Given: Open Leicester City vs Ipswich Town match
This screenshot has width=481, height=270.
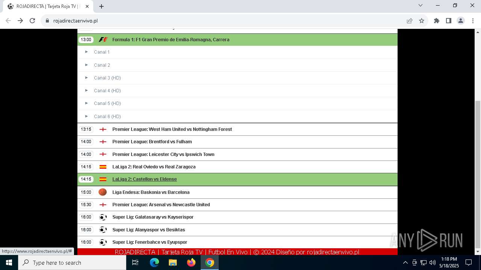Looking at the screenshot, I should point(163,154).
